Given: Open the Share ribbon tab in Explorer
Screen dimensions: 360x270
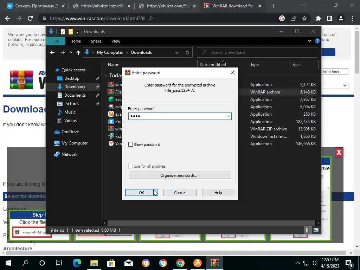Looking at the screenshot, I should (x=96, y=41).
